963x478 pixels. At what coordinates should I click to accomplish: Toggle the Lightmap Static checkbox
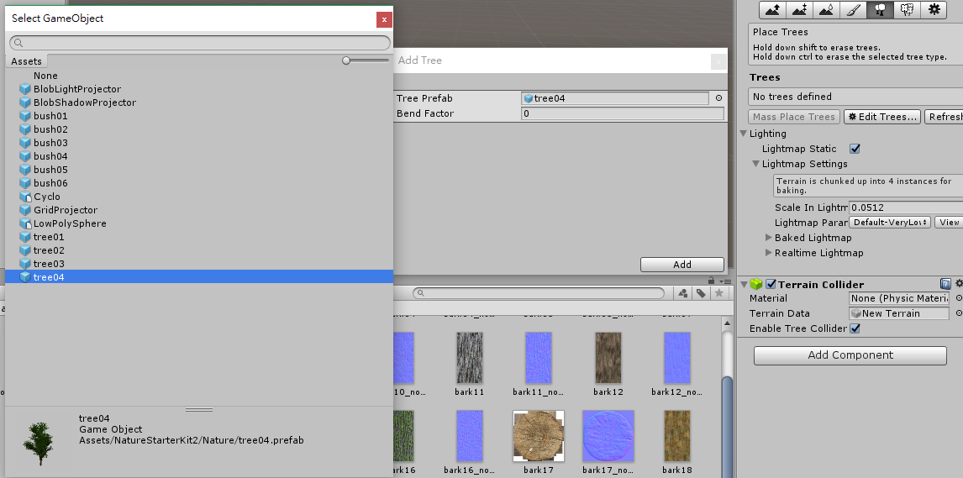coord(855,149)
